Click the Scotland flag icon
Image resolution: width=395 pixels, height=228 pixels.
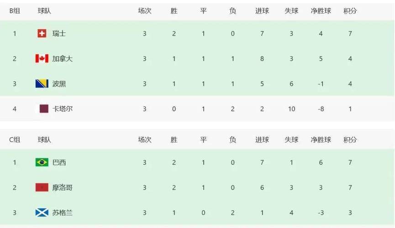coord(42,212)
